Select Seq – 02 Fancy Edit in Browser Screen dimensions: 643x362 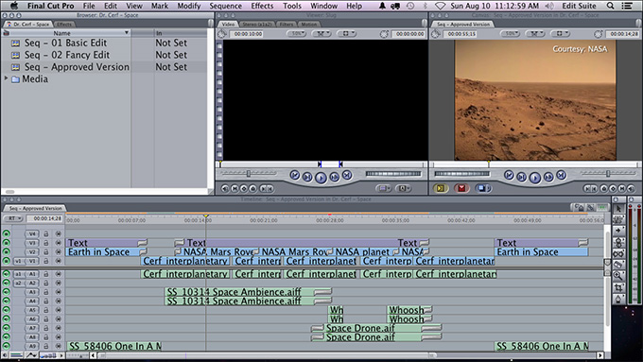pos(67,55)
